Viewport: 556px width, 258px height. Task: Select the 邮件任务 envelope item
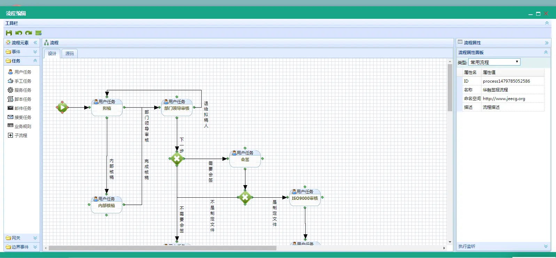[x=20, y=108]
